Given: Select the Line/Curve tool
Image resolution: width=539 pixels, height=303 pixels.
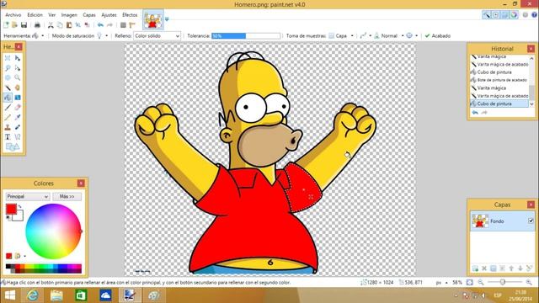Looking at the screenshot, I should [18, 136].
